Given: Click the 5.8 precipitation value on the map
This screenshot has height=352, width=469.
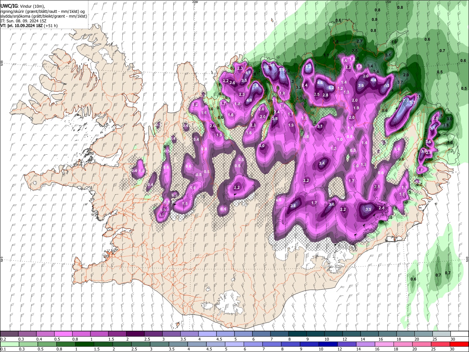Looking at the screenshot, I should pos(282,69).
